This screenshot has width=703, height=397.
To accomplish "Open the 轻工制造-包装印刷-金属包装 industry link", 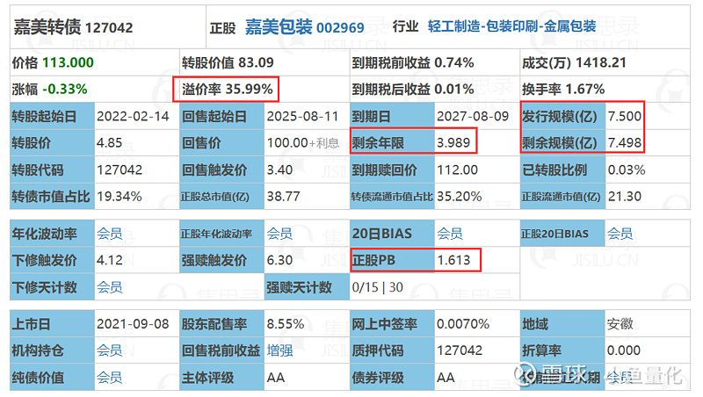I will coord(511,26).
